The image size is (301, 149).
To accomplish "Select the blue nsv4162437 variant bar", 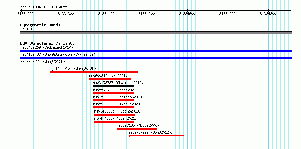I will coord(156,58).
